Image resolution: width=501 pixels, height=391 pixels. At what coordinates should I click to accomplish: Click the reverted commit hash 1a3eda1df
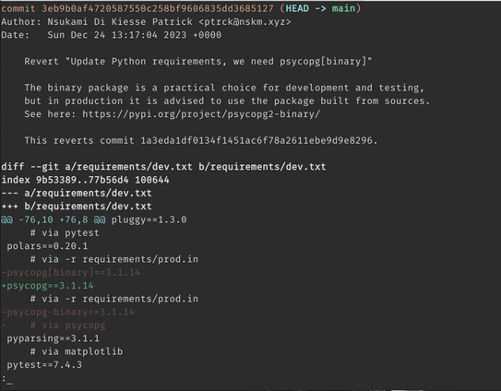256,140
